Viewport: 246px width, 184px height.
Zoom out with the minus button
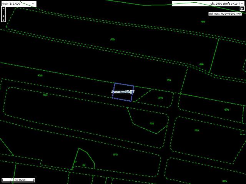coord(3,12)
